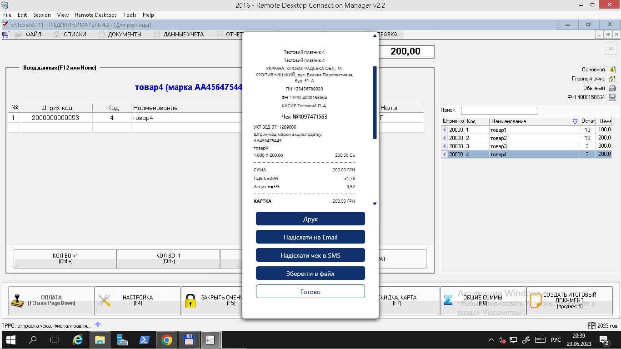Open Настройка via the tools icon
The height and width of the screenshot is (349, 621).
click(x=105, y=300)
